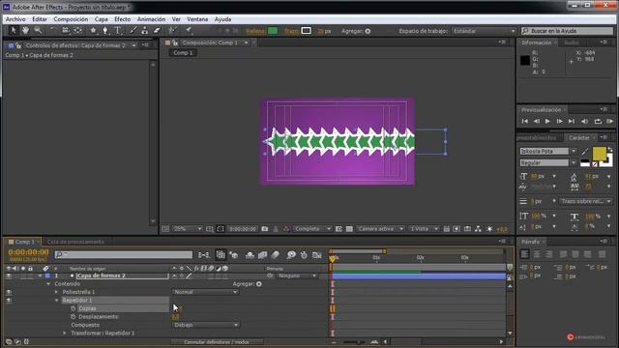Image resolution: width=619 pixels, height=348 pixels.
Task: Show channel and color management settings
Action: click(x=286, y=229)
